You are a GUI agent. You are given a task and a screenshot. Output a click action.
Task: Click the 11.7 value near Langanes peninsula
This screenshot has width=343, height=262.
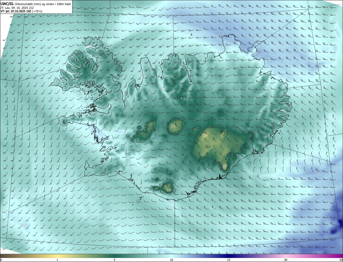pos(258,54)
